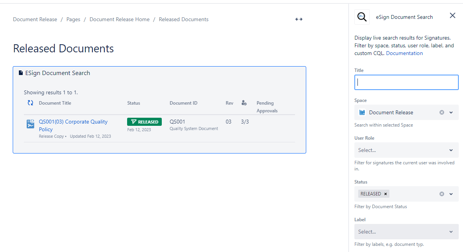Close the eSign Document Search panel
Viewport: 463px width, 252px height.
tap(453, 16)
